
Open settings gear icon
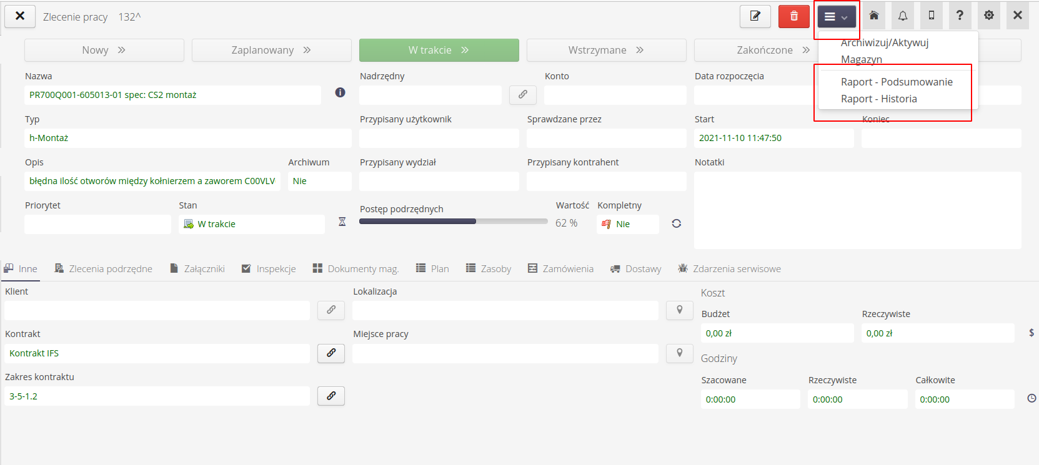coord(988,16)
